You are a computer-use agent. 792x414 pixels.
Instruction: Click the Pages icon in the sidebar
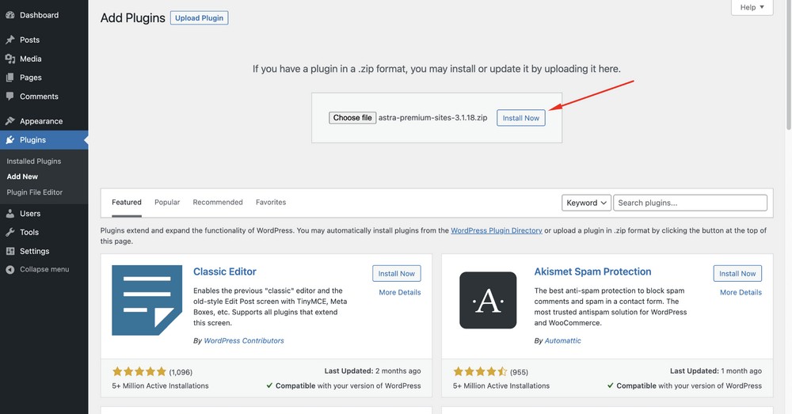click(10, 78)
